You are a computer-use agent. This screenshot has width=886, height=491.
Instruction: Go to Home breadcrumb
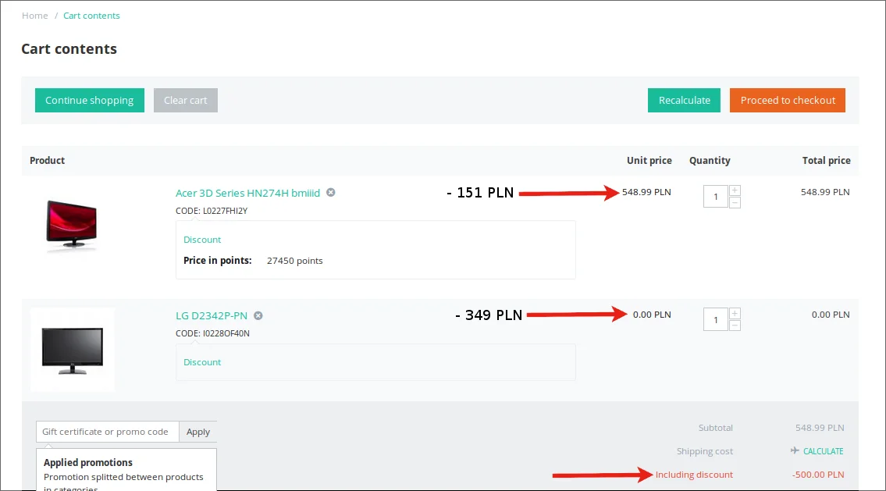coord(35,16)
